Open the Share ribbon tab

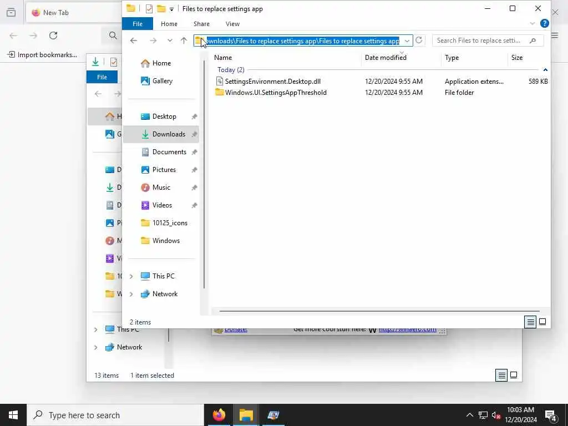(201, 24)
